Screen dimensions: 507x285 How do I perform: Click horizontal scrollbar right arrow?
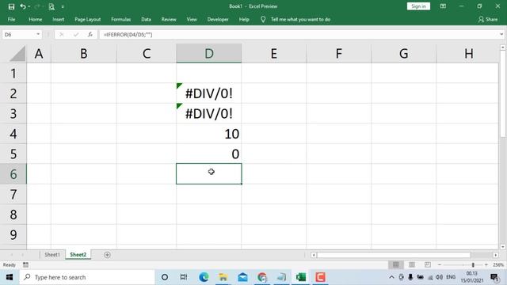[x=496, y=255]
